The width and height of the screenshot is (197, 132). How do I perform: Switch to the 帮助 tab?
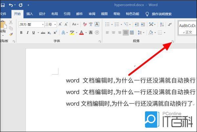(x=117, y=14)
